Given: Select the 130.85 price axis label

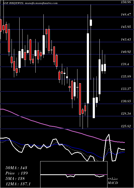Looking at the screenshot, I should point(126,101).
